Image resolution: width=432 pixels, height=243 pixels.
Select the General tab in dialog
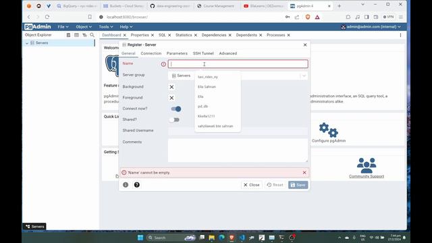click(128, 53)
